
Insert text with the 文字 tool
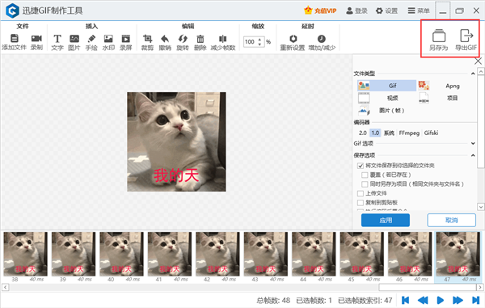click(x=57, y=39)
